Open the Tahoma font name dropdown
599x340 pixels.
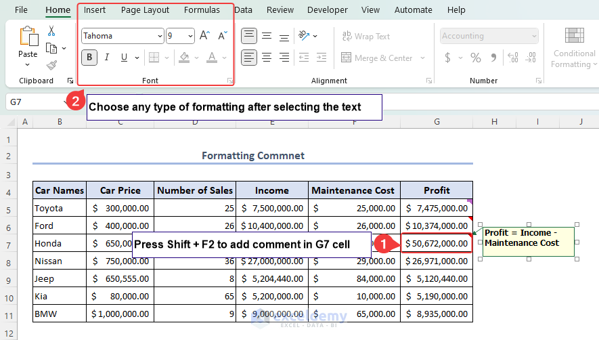(160, 37)
